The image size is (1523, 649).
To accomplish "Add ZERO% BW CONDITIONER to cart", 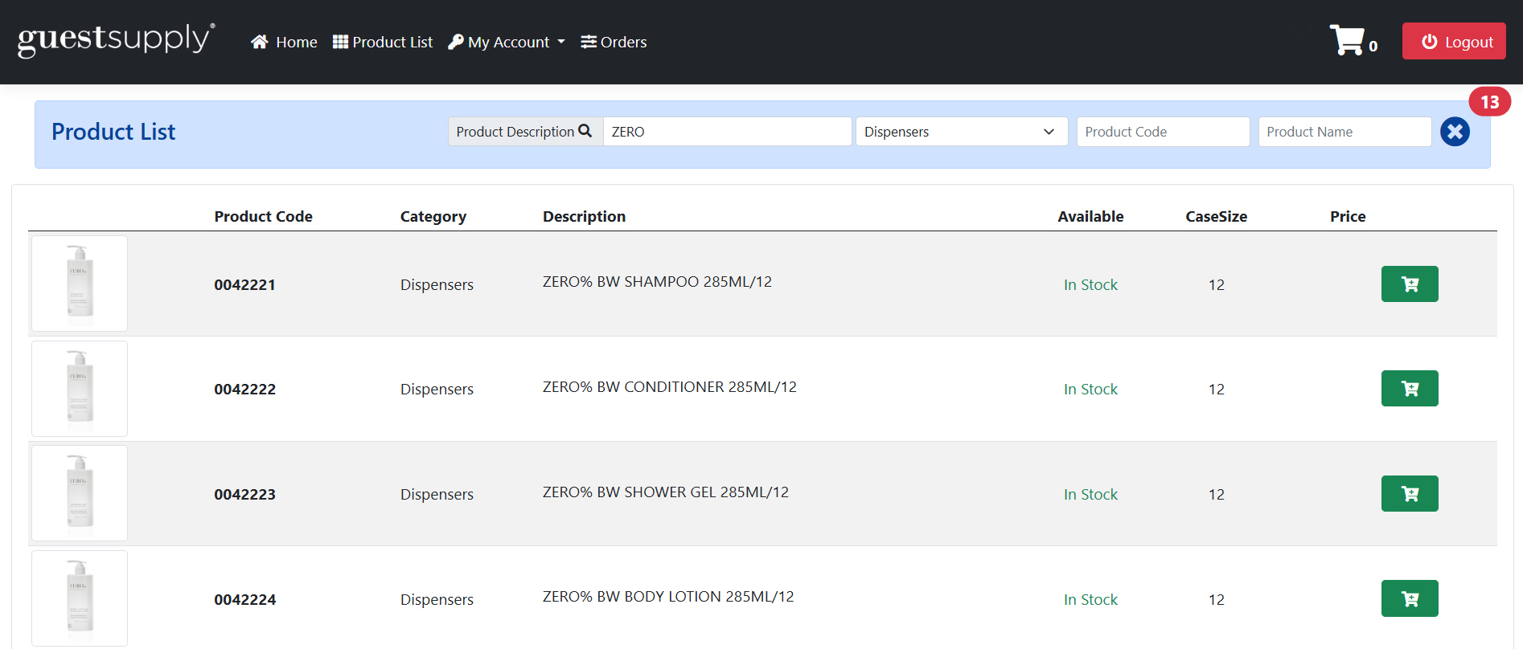I will tap(1409, 389).
